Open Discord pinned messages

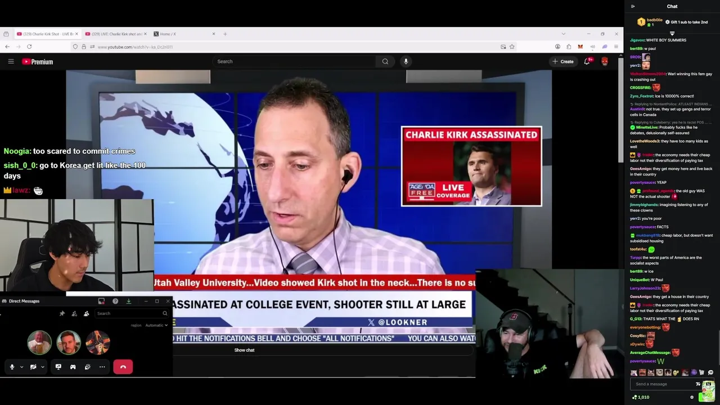62,313
